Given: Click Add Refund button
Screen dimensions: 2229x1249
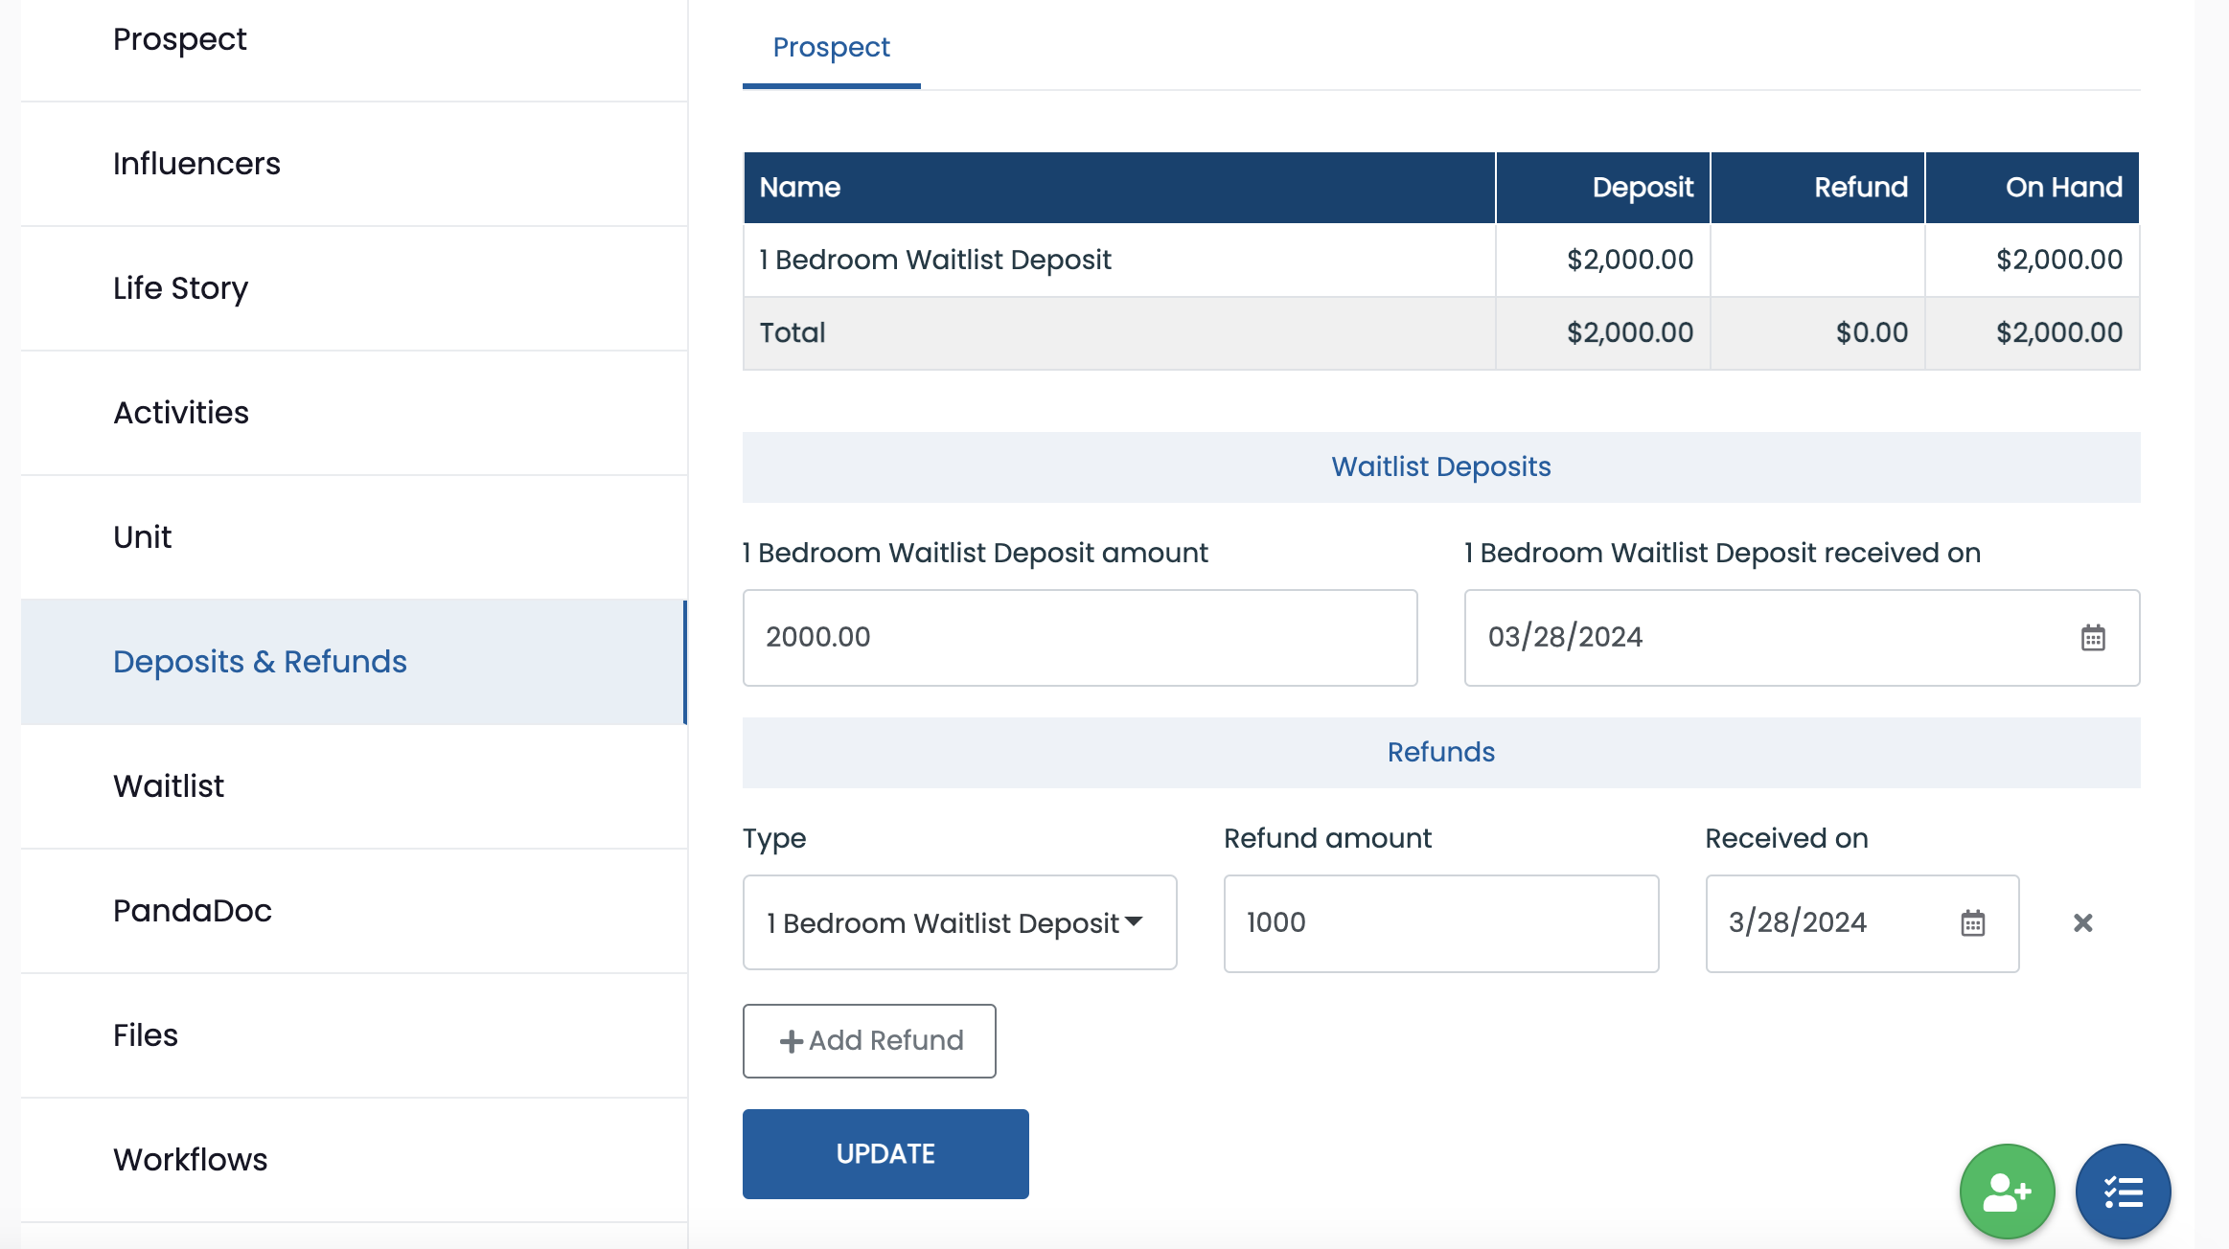Looking at the screenshot, I should (x=869, y=1041).
